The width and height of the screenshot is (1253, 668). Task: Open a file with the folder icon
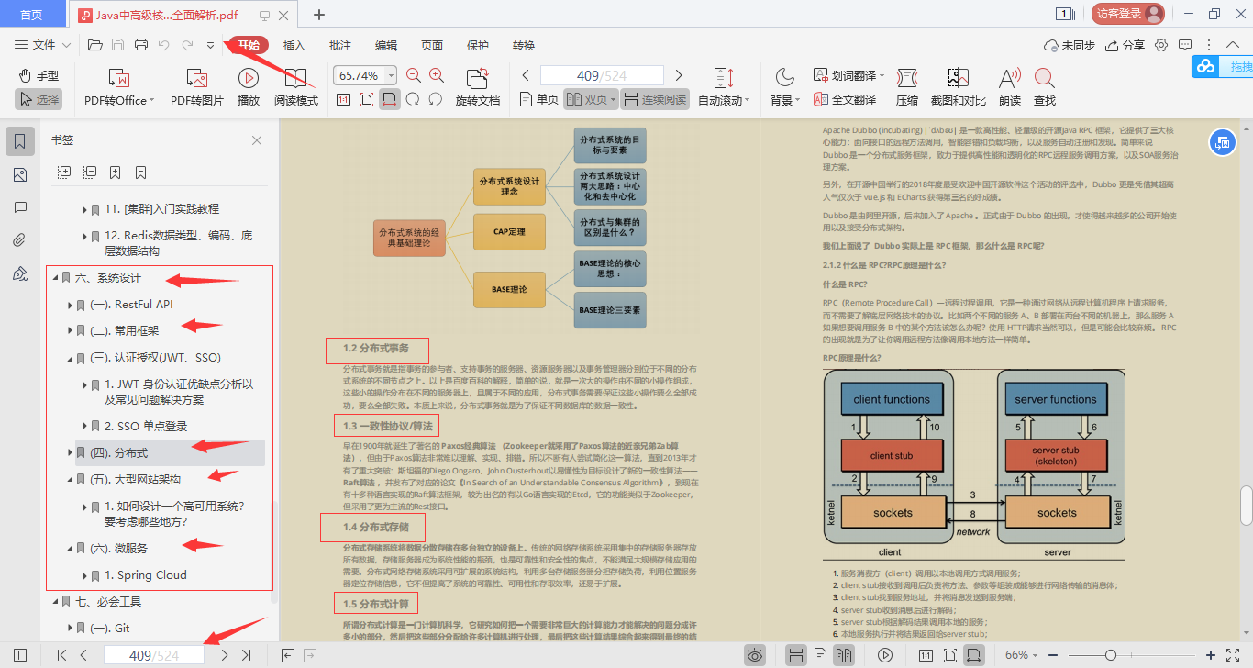[94, 45]
